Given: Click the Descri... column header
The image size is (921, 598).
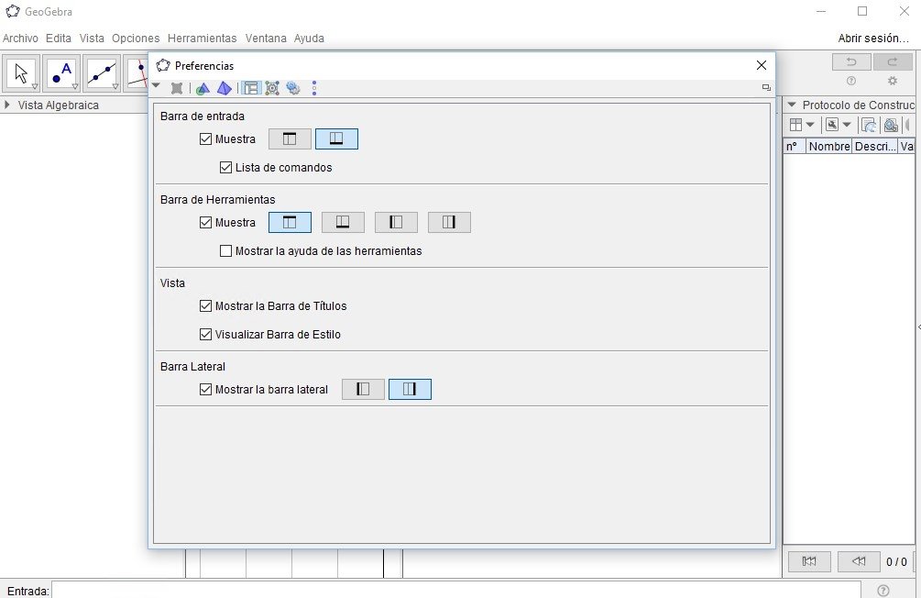Looking at the screenshot, I should tap(875, 147).
